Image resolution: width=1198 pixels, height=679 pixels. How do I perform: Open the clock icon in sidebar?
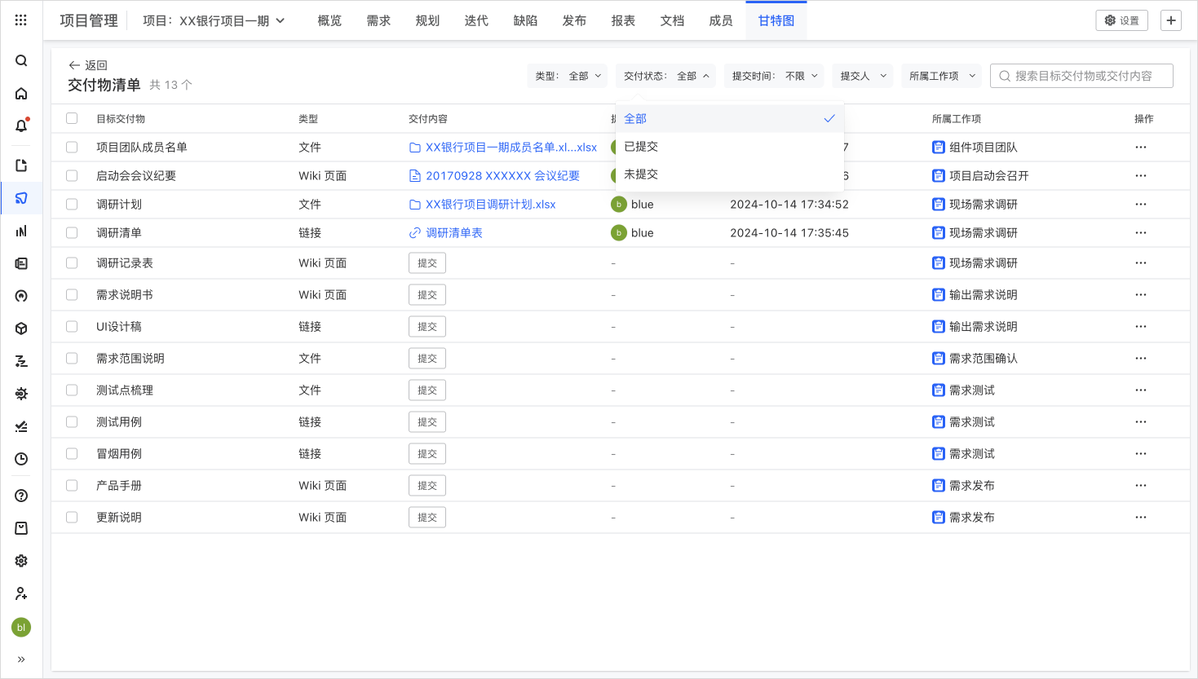pos(21,459)
